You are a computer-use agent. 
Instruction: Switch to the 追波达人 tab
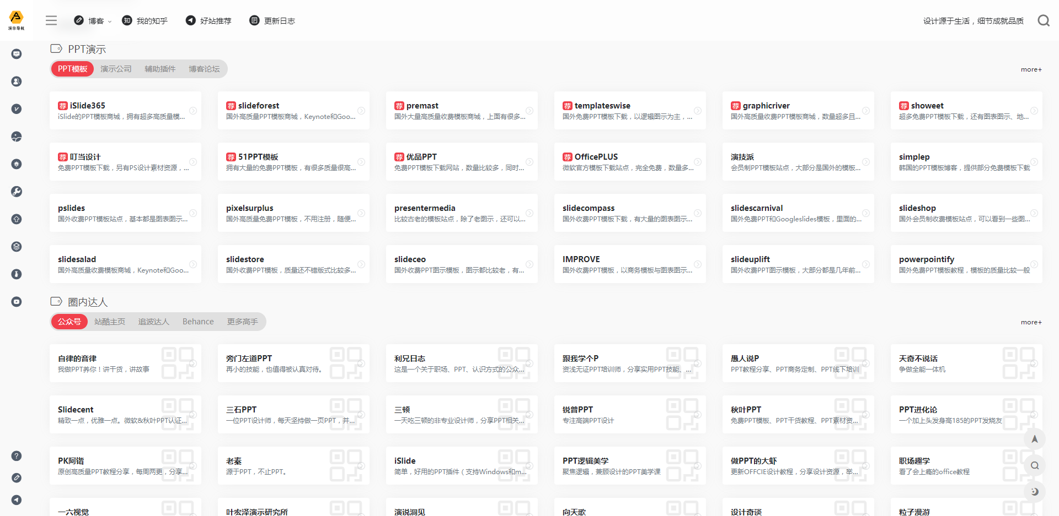154,322
